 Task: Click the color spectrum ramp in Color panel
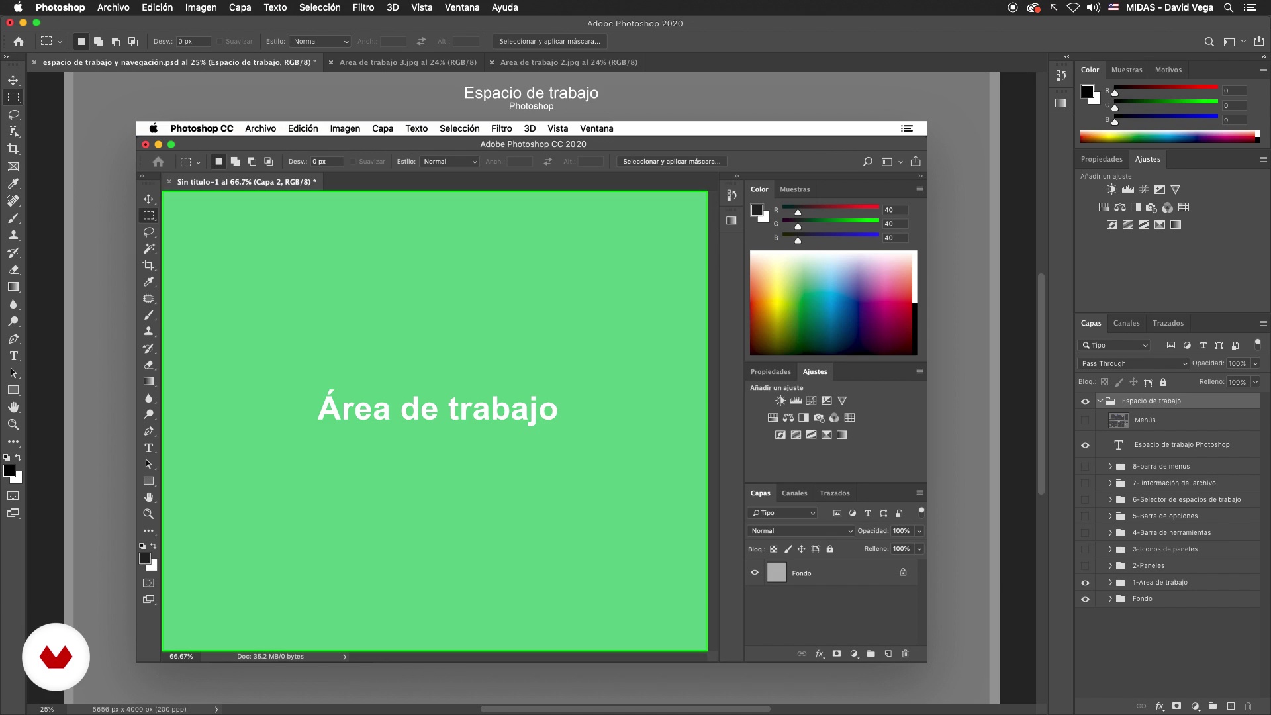click(1168, 137)
